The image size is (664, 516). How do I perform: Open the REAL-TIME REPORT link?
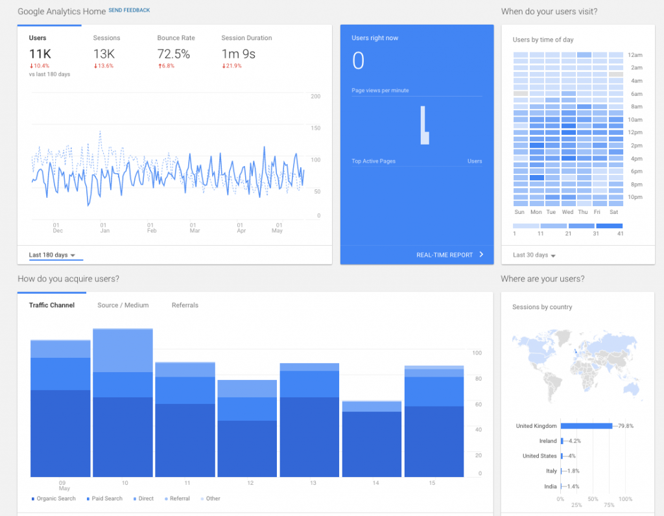pyautogui.click(x=444, y=255)
